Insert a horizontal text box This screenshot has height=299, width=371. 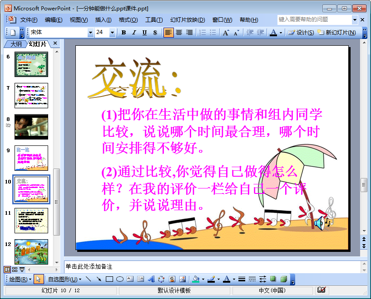130,280
